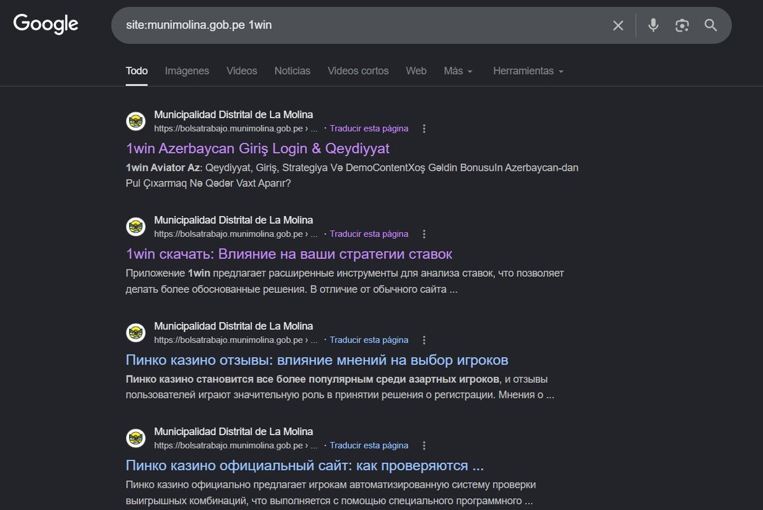Open more options for Пинко казино отзывы result

click(424, 340)
